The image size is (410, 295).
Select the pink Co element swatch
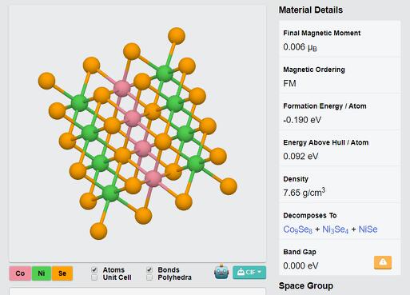click(20, 273)
